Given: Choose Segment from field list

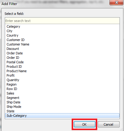Looking at the screenshot, I should click(13, 98).
